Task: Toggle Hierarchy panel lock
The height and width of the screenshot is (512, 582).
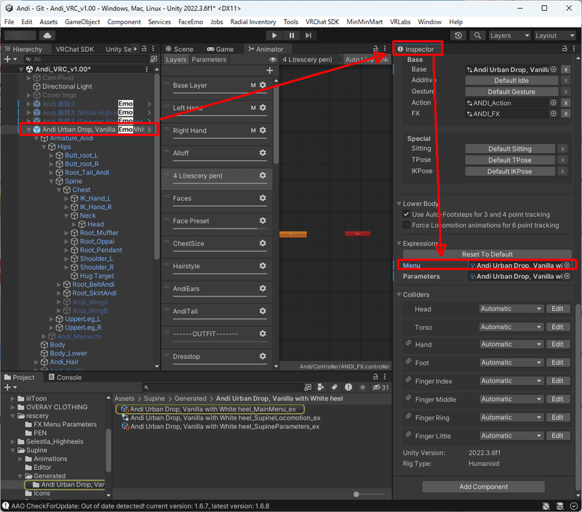Action: pyautogui.click(x=144, y=49)
